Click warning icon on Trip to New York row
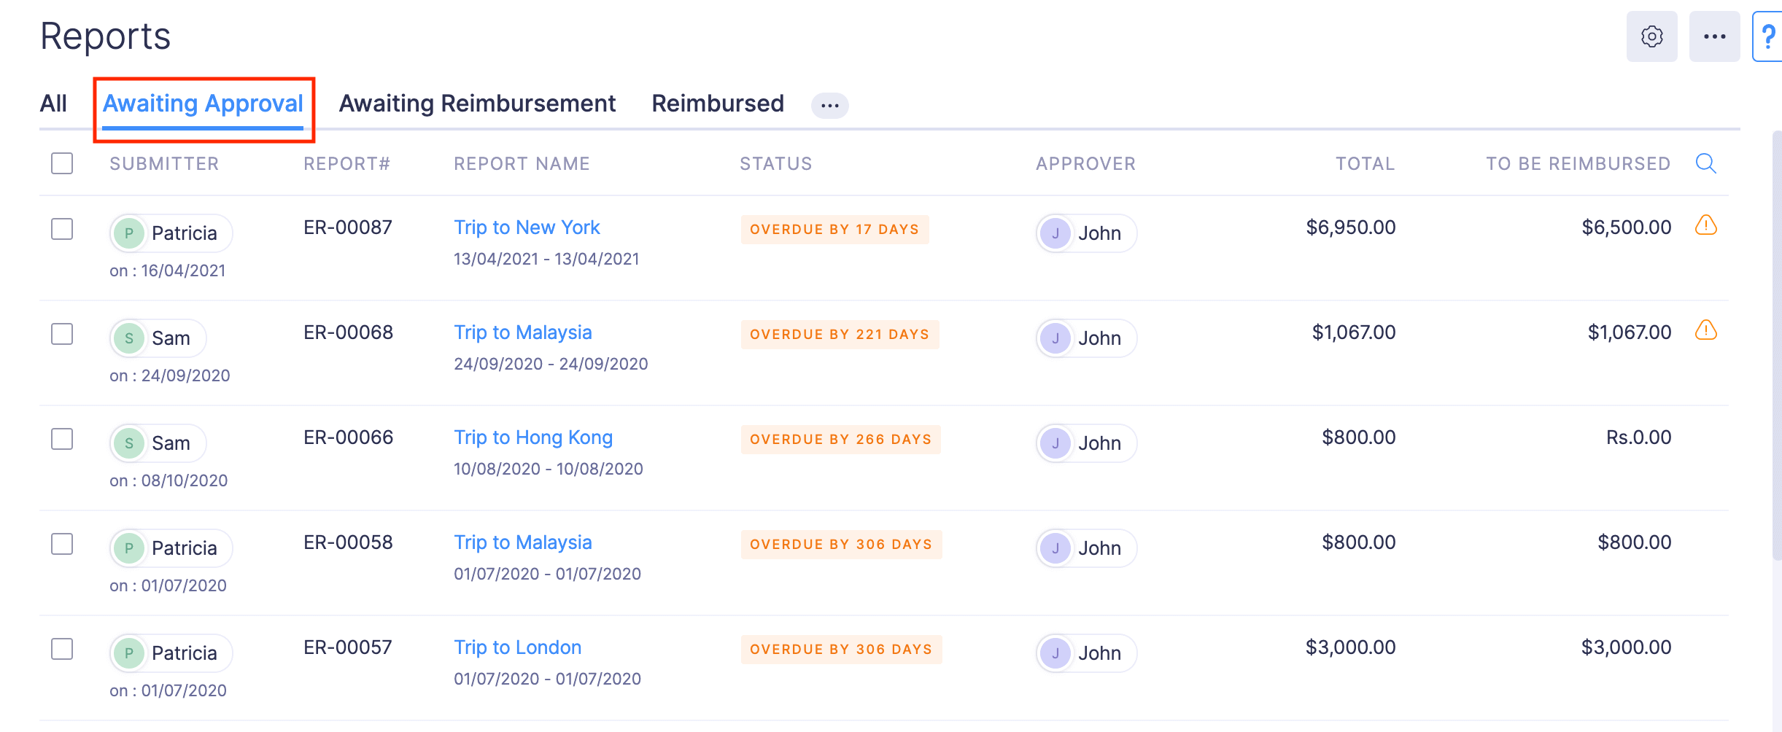 point(1705,226)
